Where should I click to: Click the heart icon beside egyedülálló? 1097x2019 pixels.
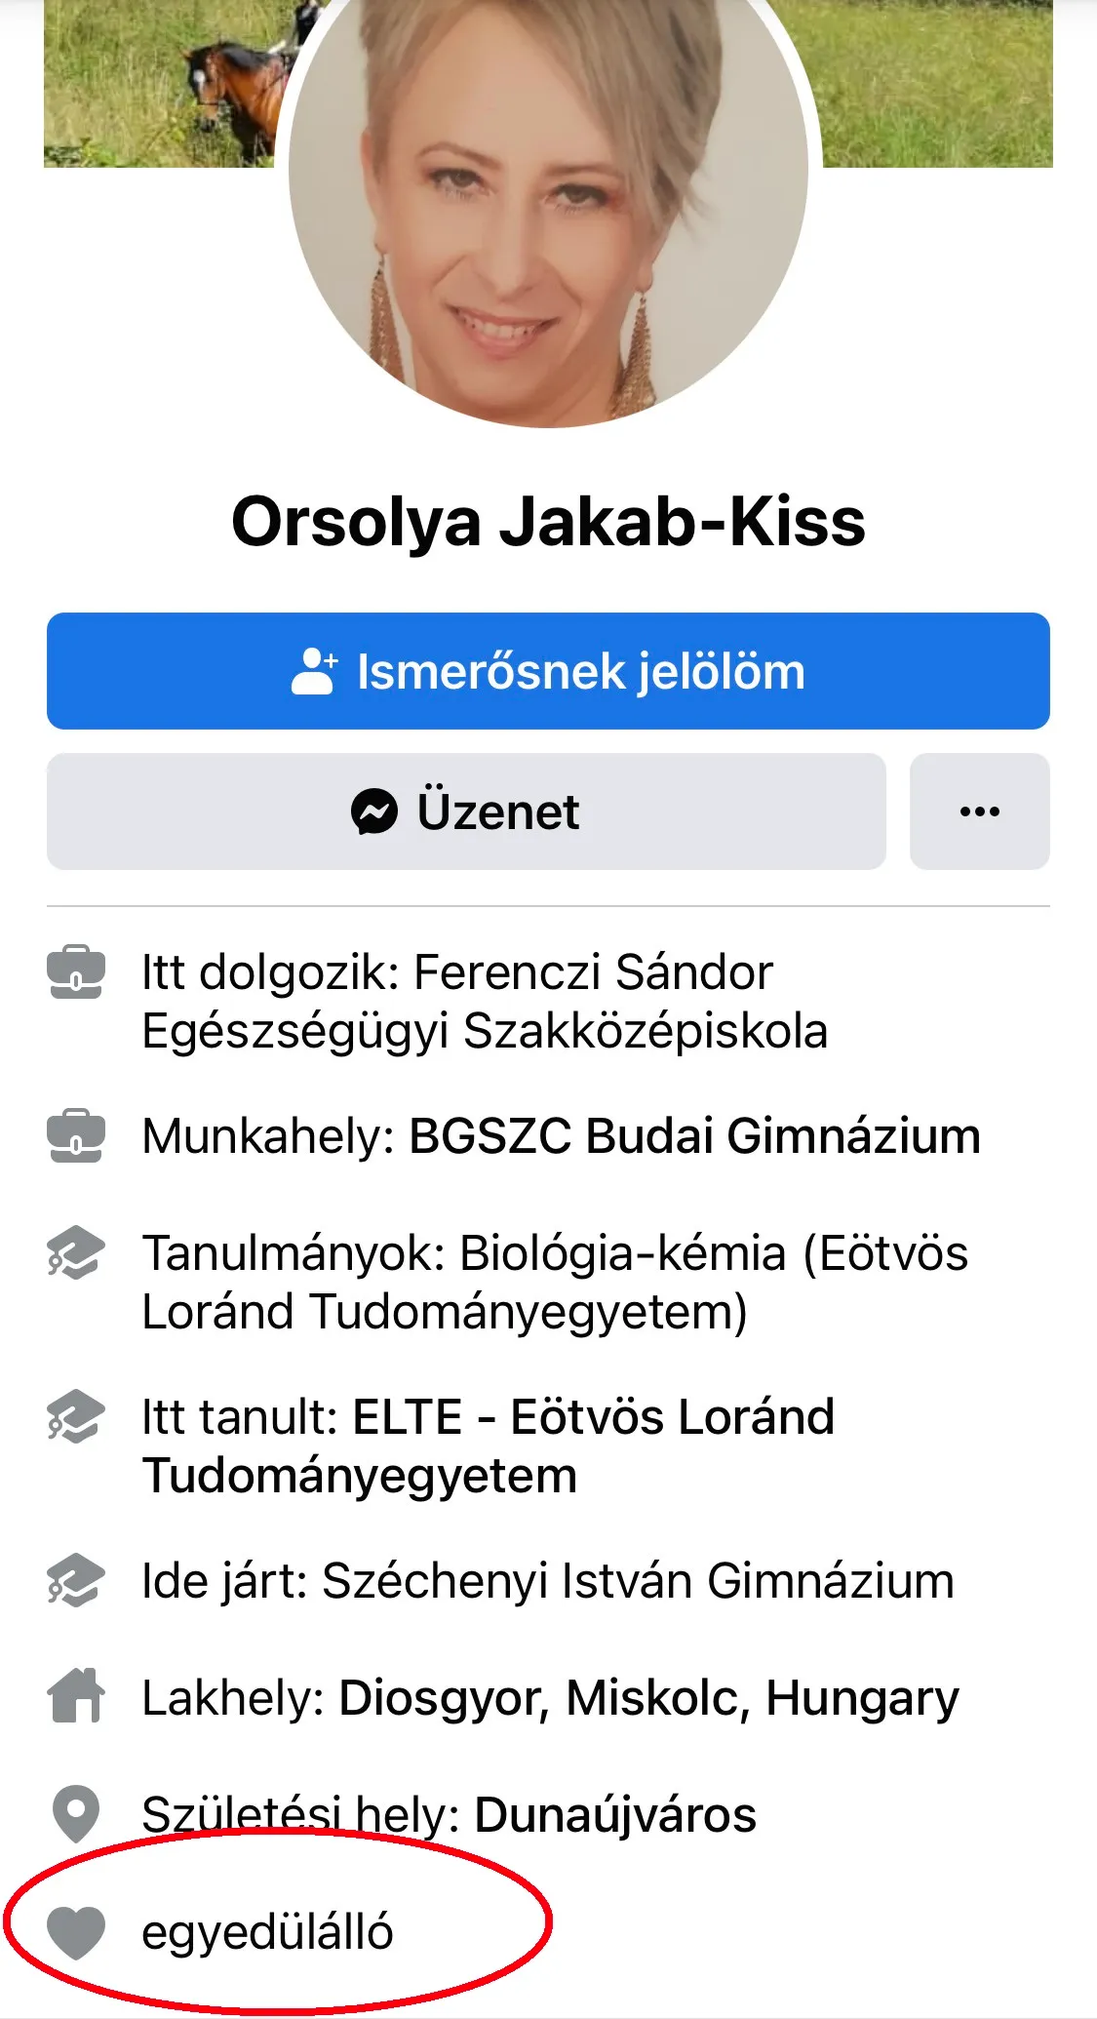point(75,1932)
